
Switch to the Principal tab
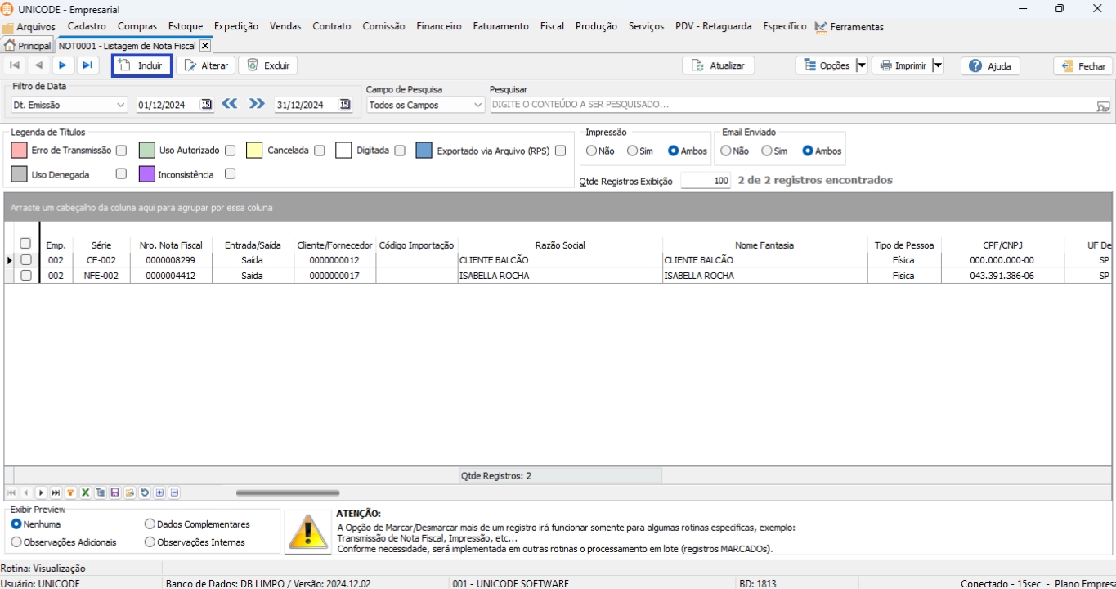point(28,46)
